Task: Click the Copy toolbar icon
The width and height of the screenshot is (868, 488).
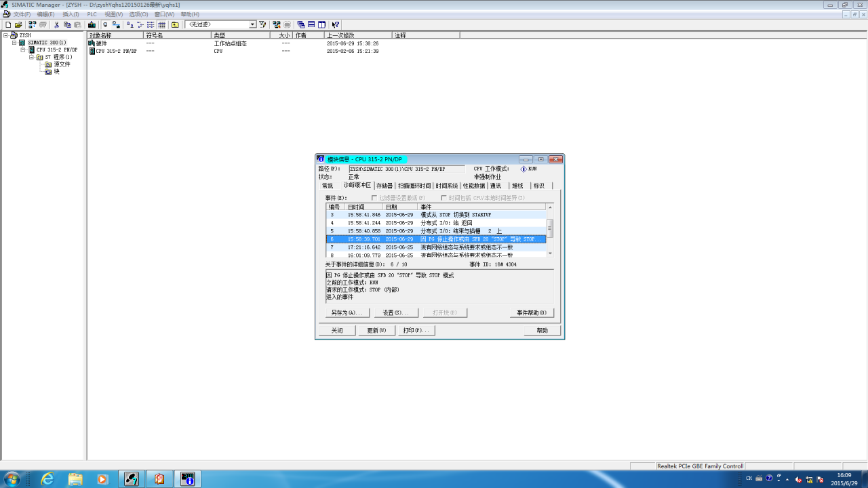Action: coord(67,24)
